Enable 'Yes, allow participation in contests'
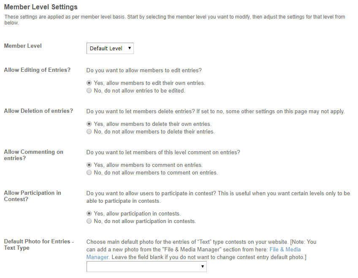The height and width of the screenshot is (278, 358). tap(89, 214)
